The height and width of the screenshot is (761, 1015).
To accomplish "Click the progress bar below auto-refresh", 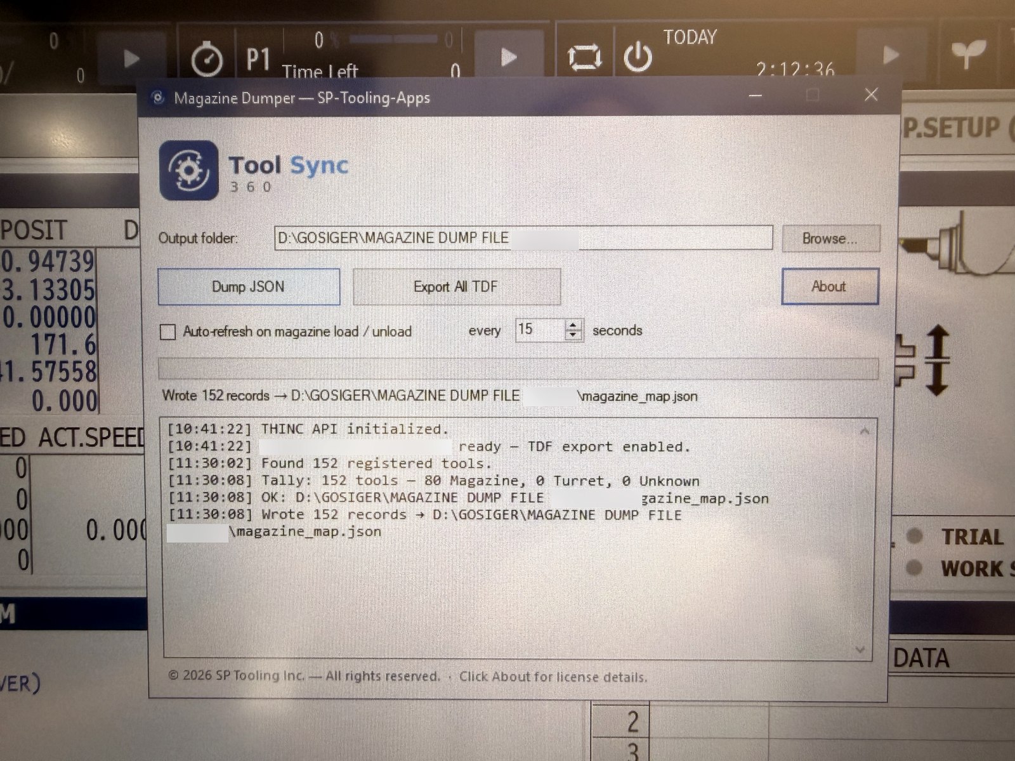I will pos(518,368).
